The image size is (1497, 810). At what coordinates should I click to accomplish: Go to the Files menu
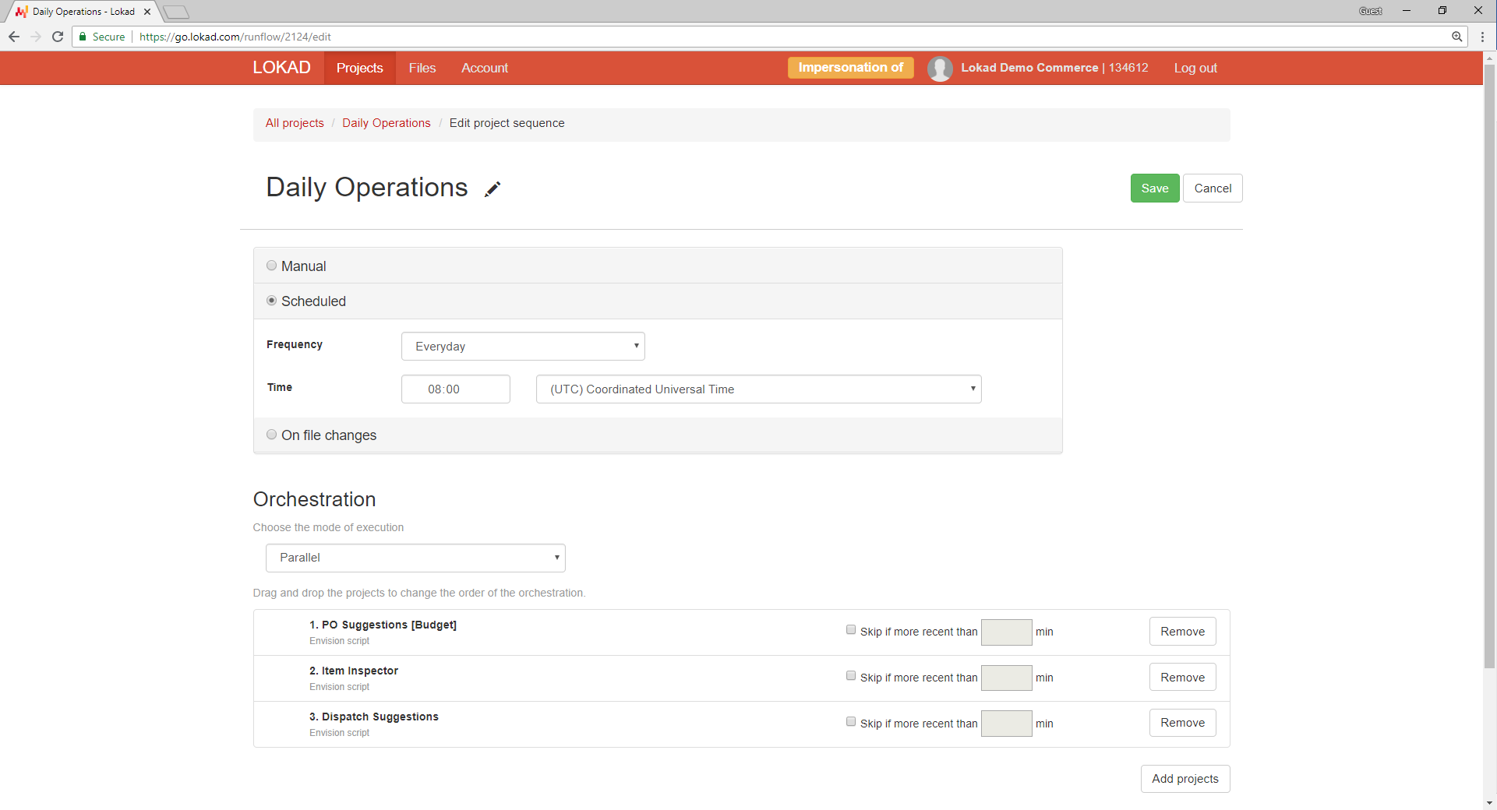(x=422, y=69)
